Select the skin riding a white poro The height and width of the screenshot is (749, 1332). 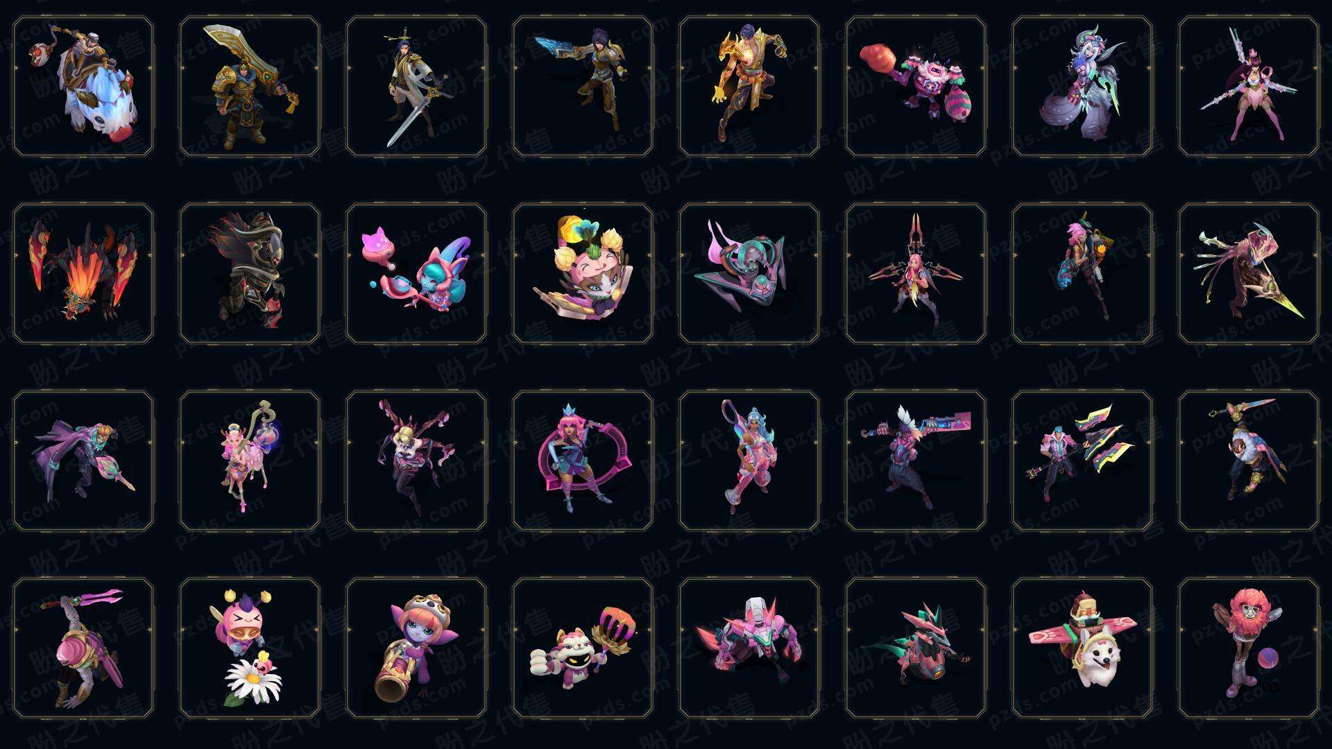coord(83,87)
